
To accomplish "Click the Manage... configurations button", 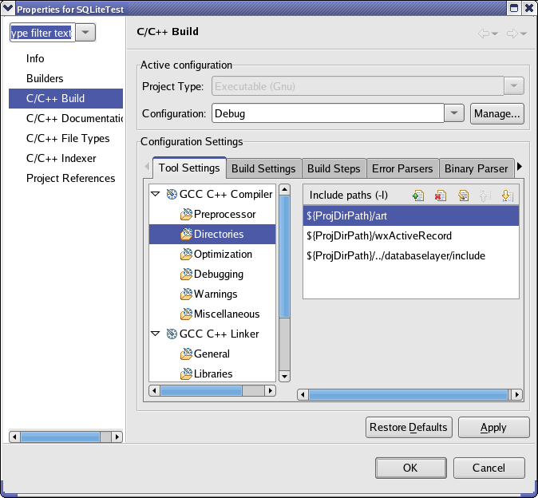I will (x=496, y=113).
